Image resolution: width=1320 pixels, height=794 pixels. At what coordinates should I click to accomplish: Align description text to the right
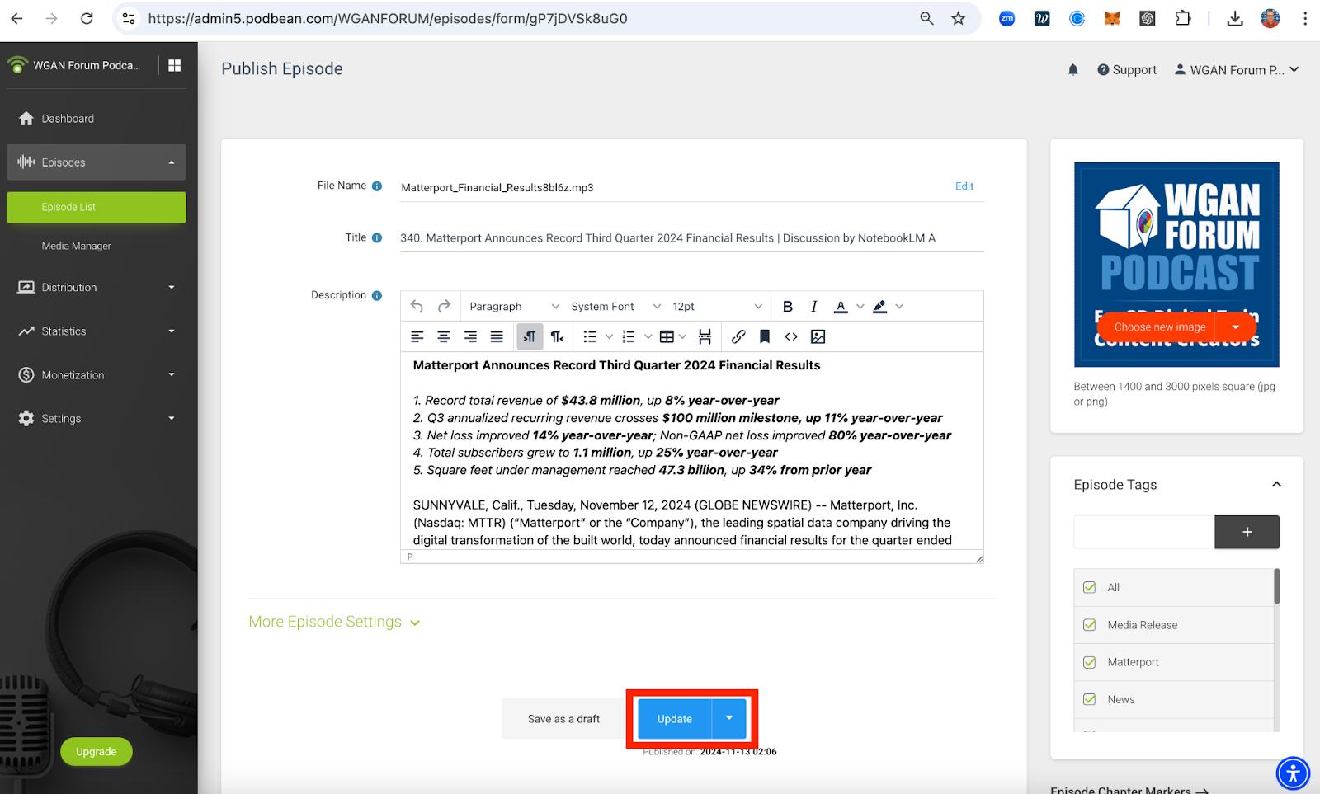tap(470, 336)
